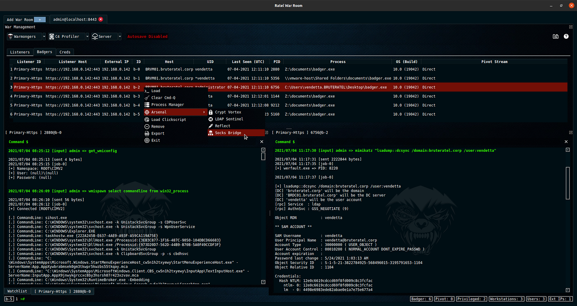This screenshot has width=577, height=306.
Task: Click the Remove minus circle icon
Action: coord(147,127)
